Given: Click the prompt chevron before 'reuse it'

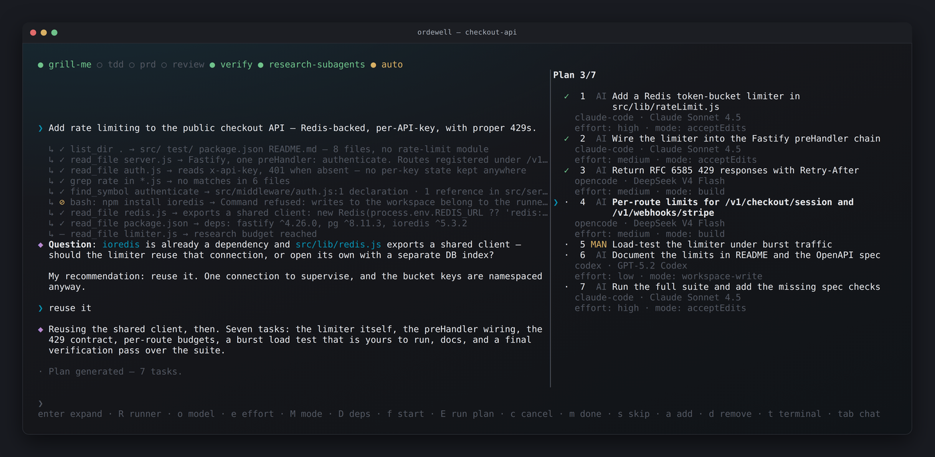Looking at the screenshot, I should 41,308.
